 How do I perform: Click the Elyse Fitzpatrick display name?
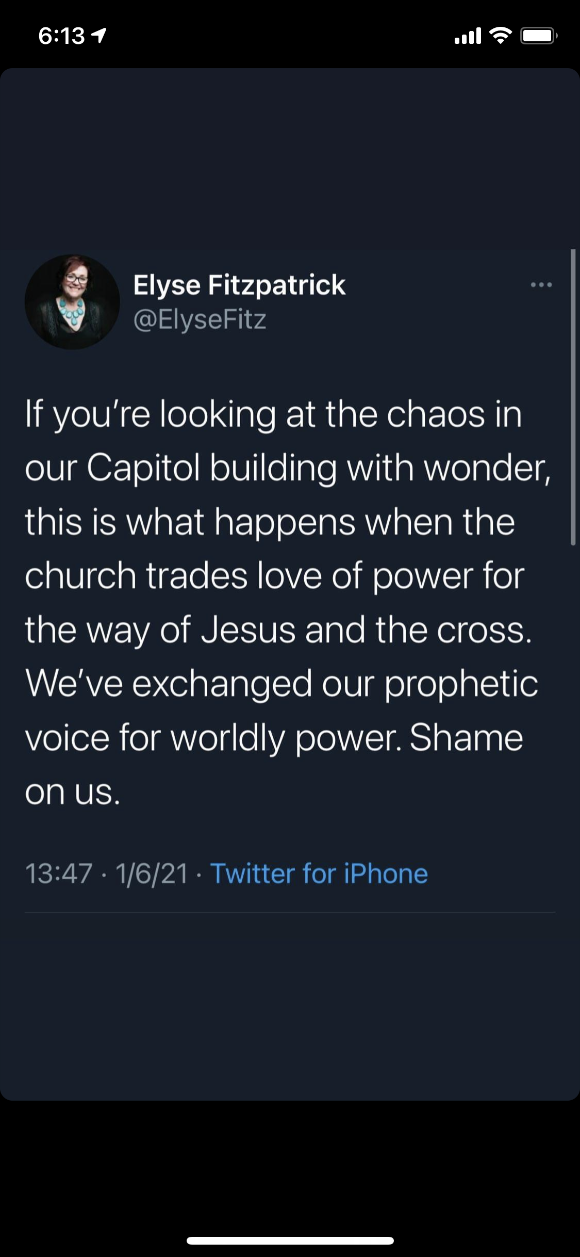[239, 285]
